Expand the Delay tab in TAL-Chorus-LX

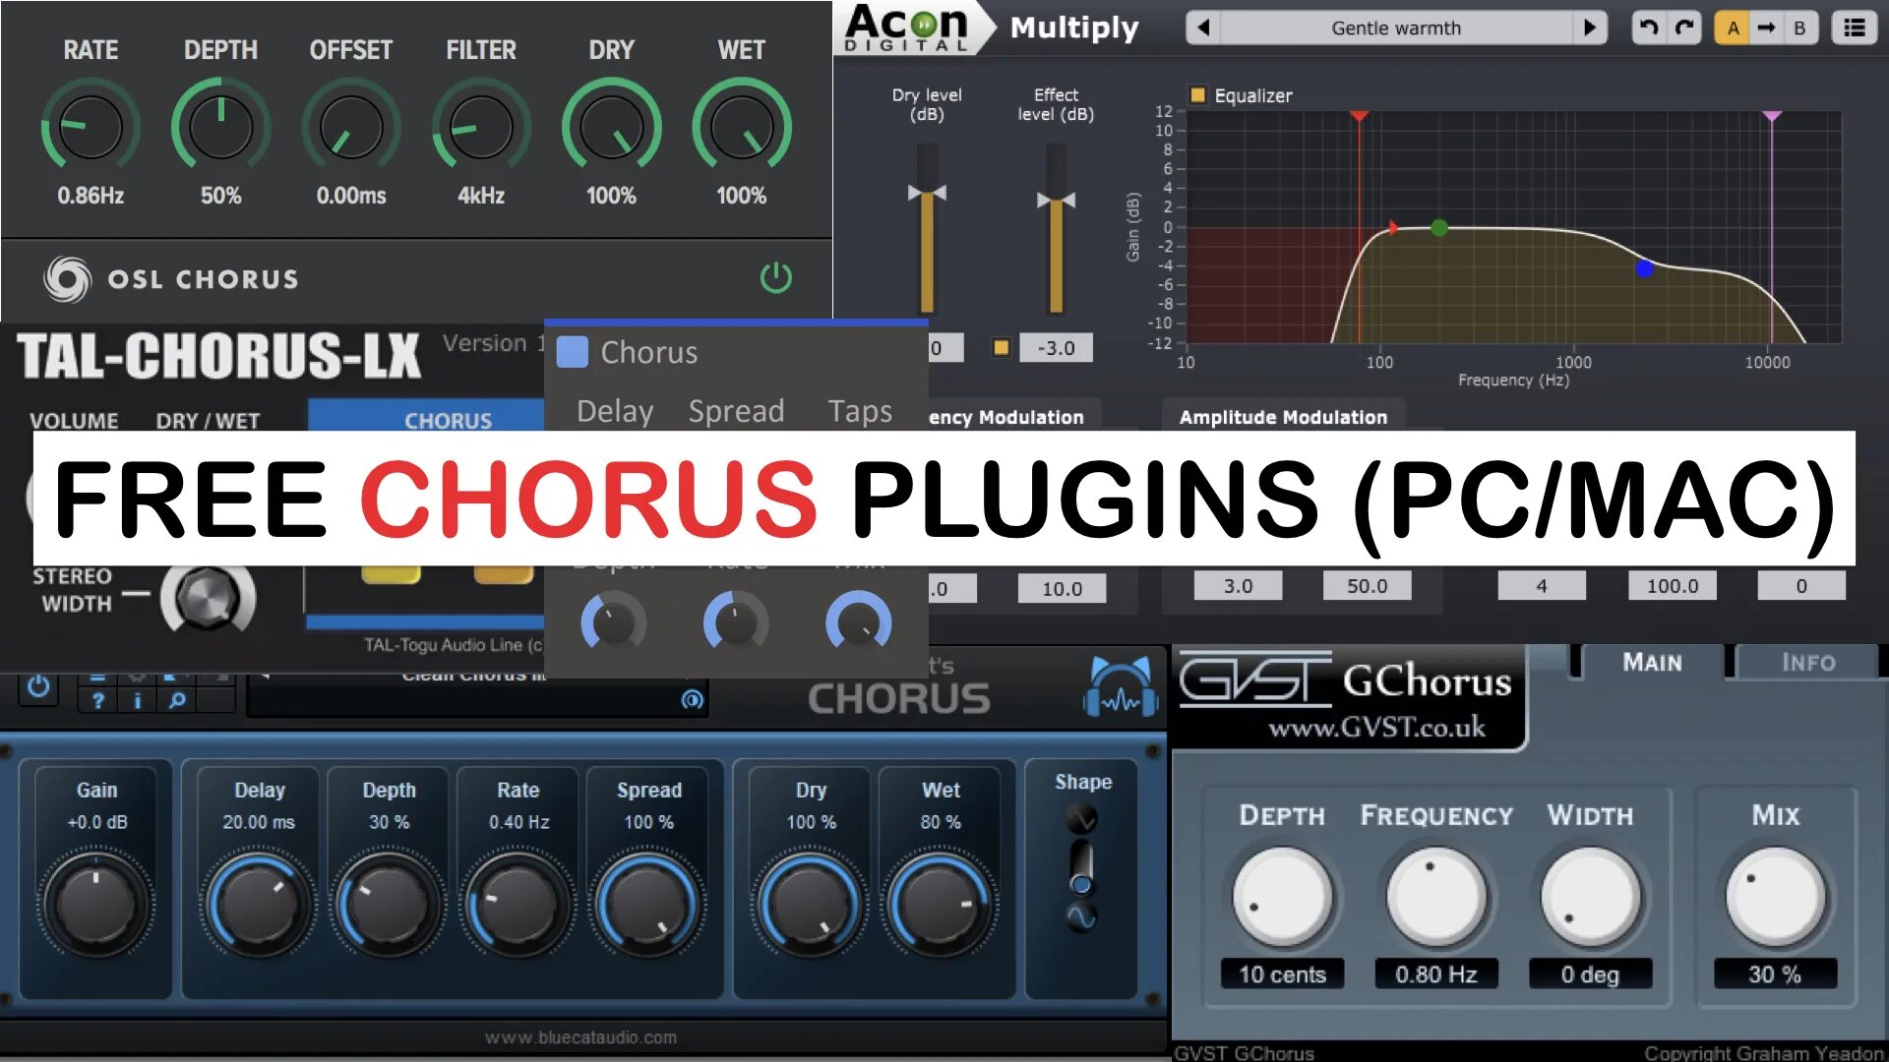[x=615, y=411]
